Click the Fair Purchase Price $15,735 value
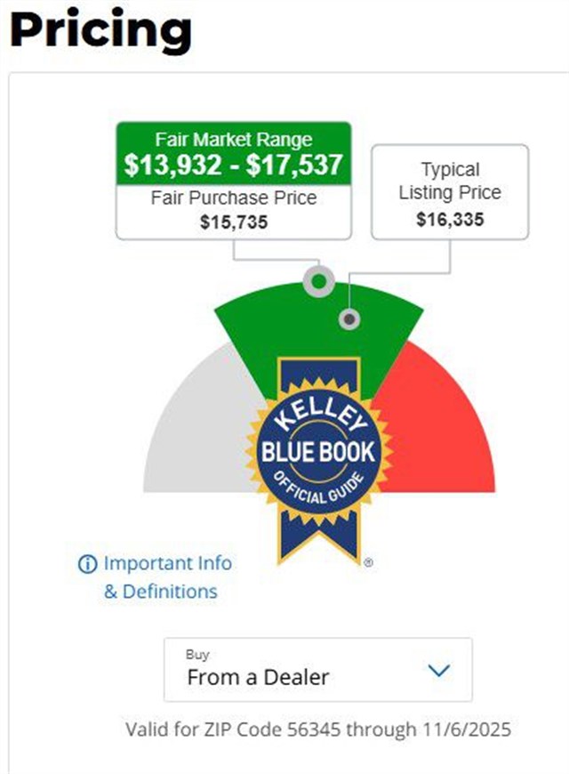The height and width of the screenshot is (774, 569). pyautogui.click(x=233, y=221)
